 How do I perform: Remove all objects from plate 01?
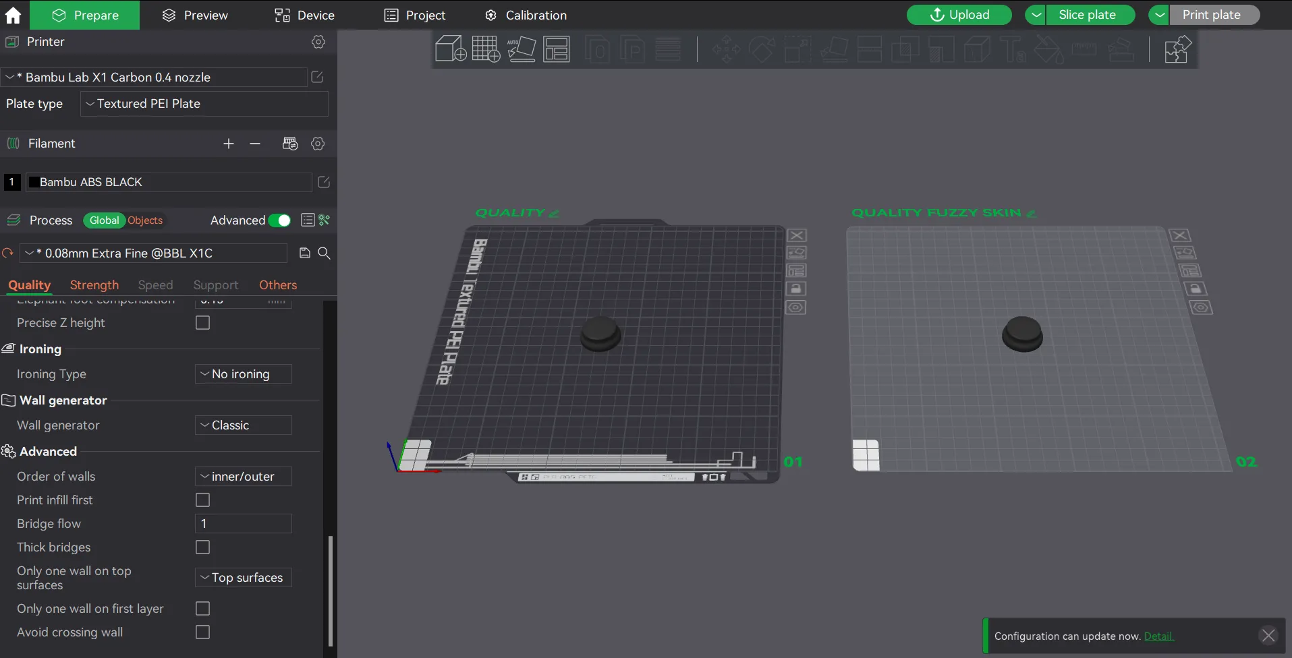coord(797,235)
